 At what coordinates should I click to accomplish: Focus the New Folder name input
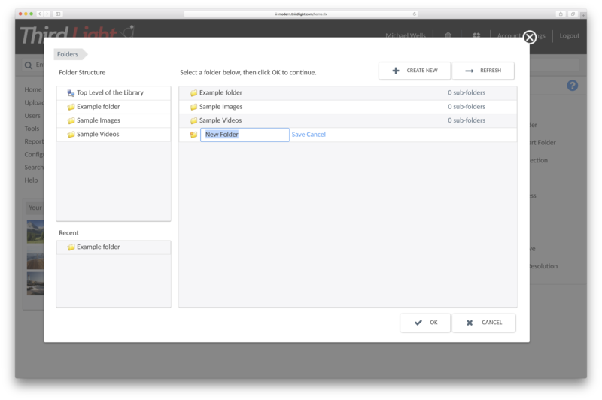tap(245, 135)
